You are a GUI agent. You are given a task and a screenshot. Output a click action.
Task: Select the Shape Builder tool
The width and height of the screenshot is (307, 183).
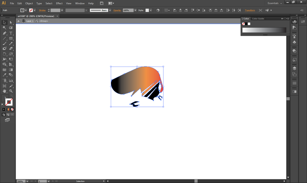point(4,64)
